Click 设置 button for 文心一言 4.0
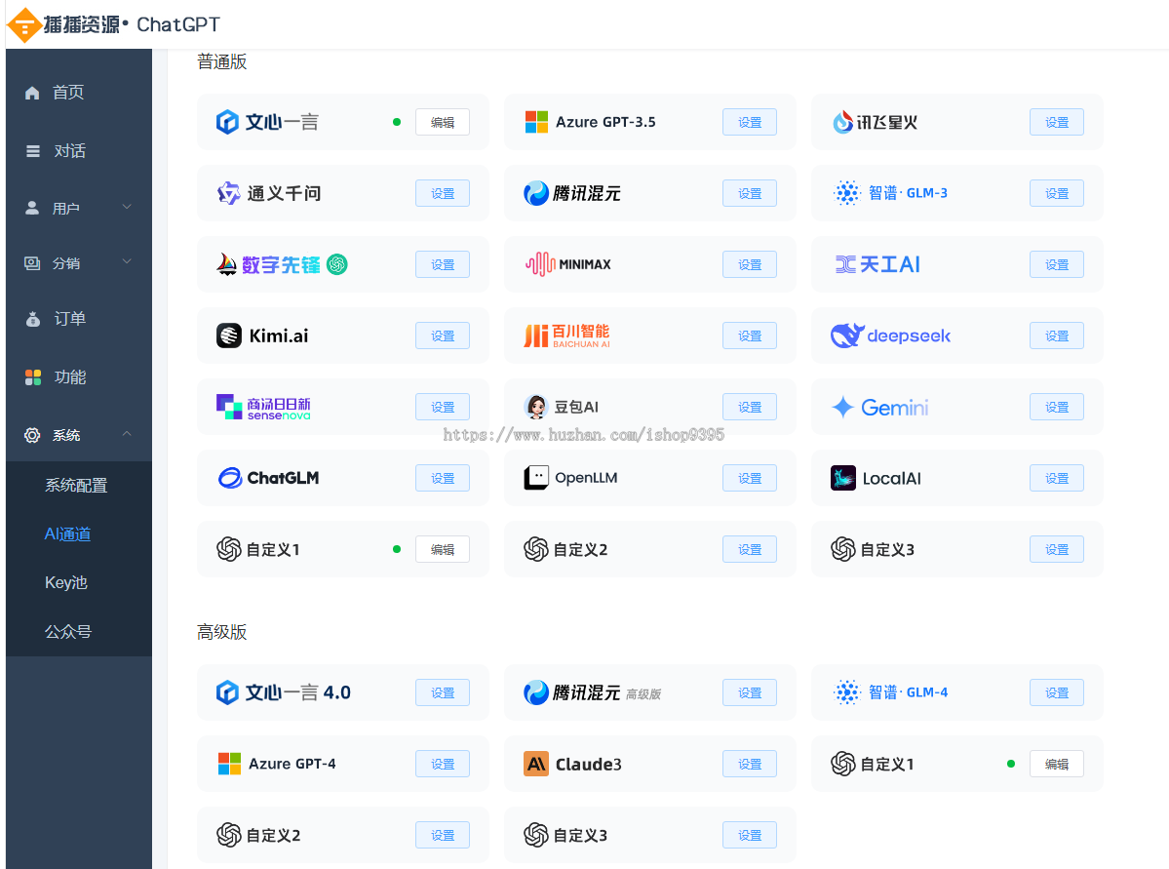Screen dimensions: 1169x869 tap(443, 693)
